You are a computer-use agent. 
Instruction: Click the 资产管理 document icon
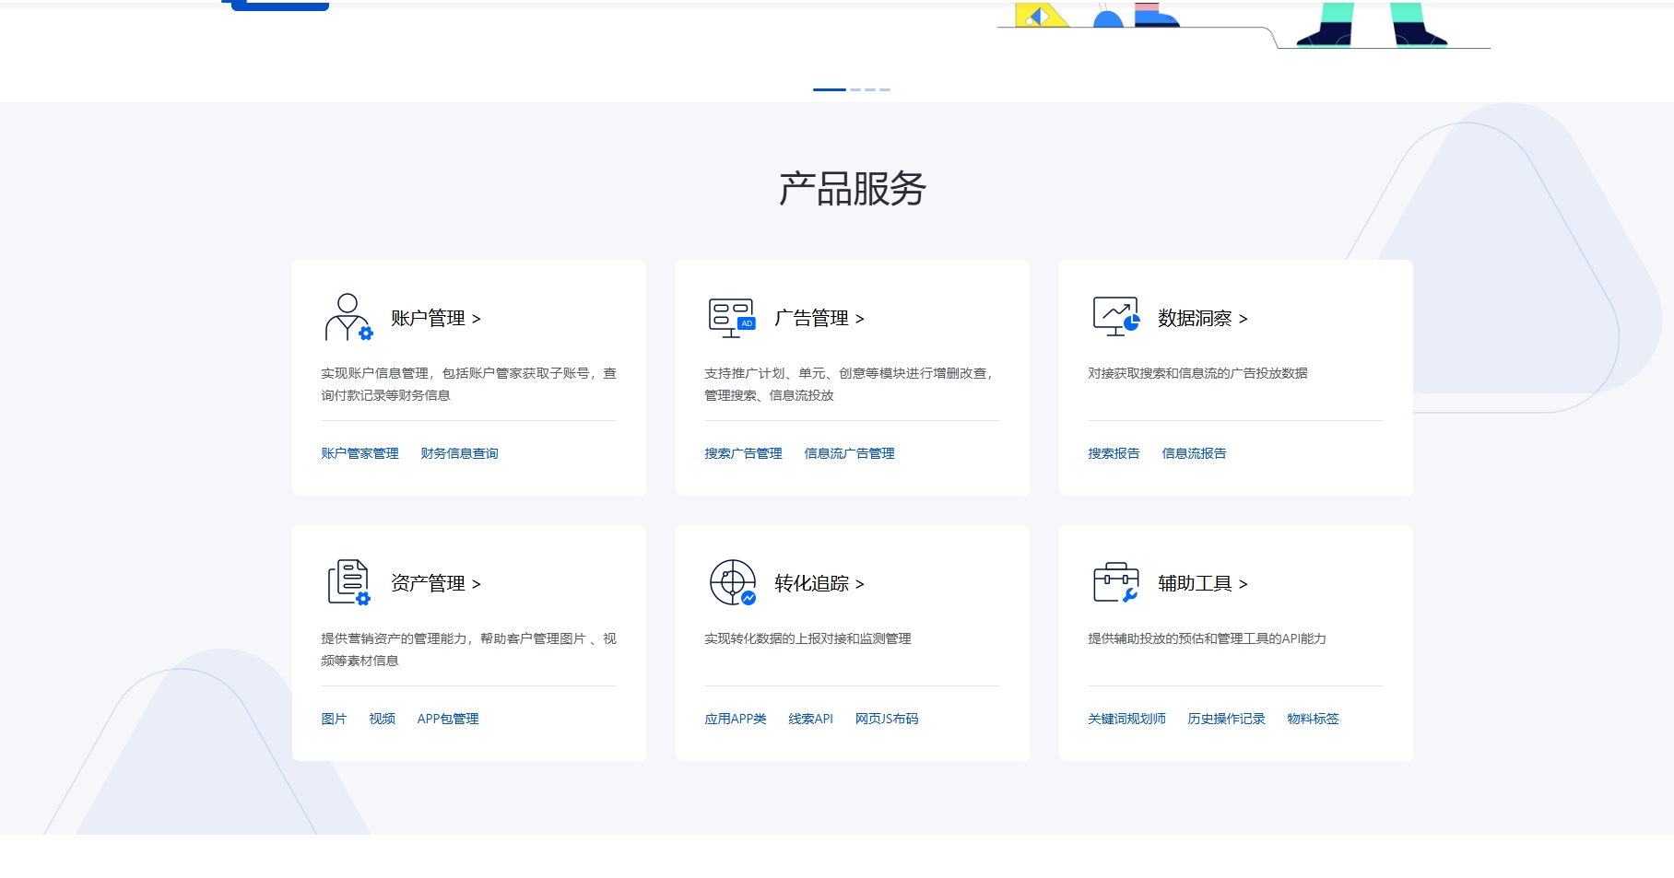pos(348,582)
